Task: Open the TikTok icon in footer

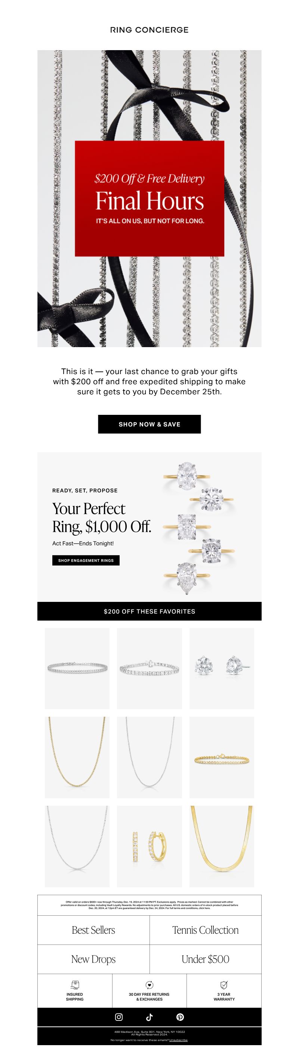Action: click(149, 1017)
